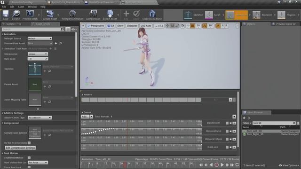
Task: Switch to Blueprint editor mode
Action: tap(262, 15)
